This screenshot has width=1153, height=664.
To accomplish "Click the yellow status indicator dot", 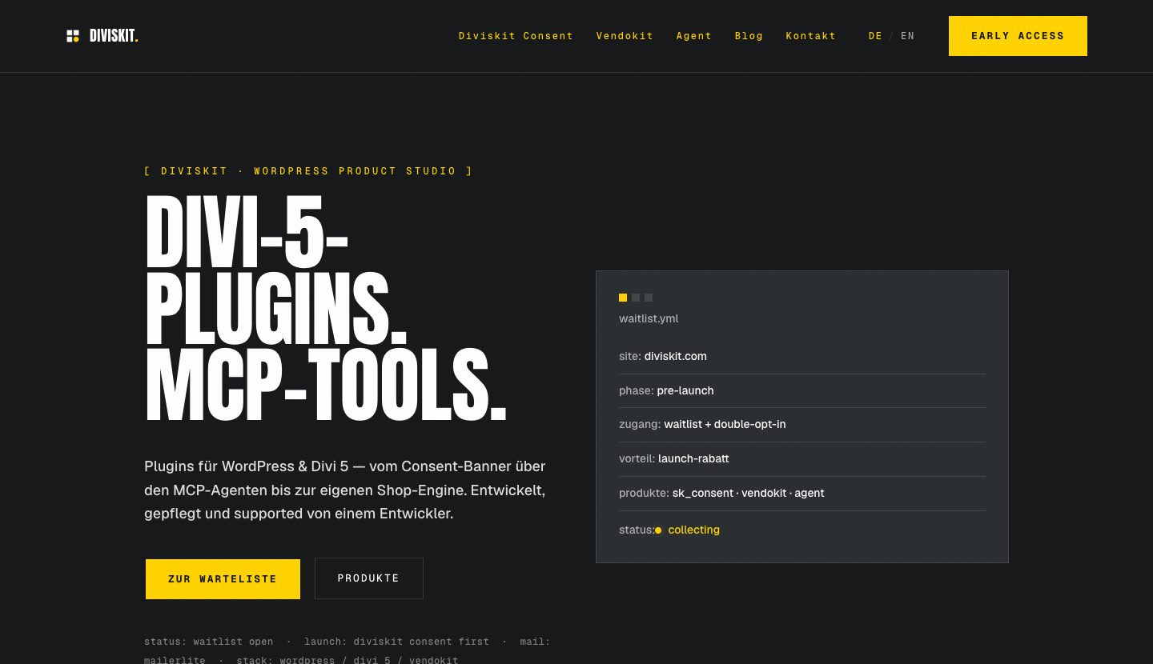I will click(658, 530).
